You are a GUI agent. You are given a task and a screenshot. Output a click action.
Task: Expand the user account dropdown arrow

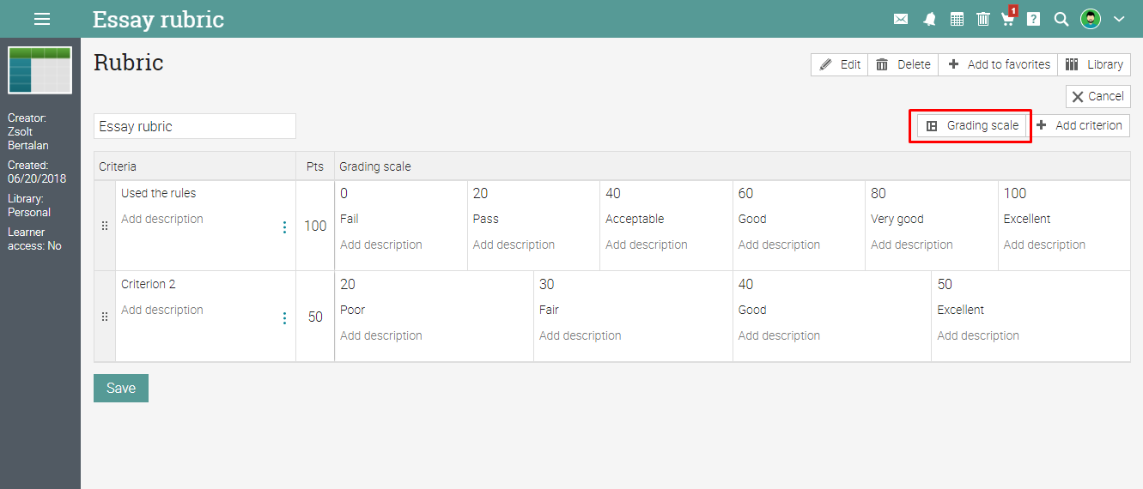click(x=1119, y=19)
